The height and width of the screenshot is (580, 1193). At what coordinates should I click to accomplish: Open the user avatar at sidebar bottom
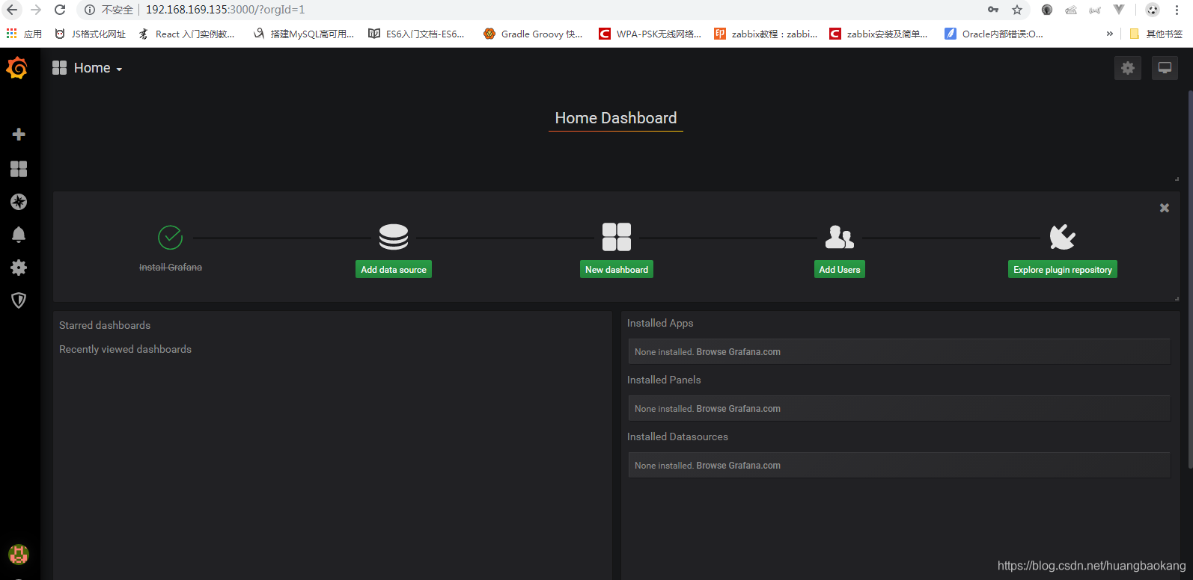tap(18, 554)
